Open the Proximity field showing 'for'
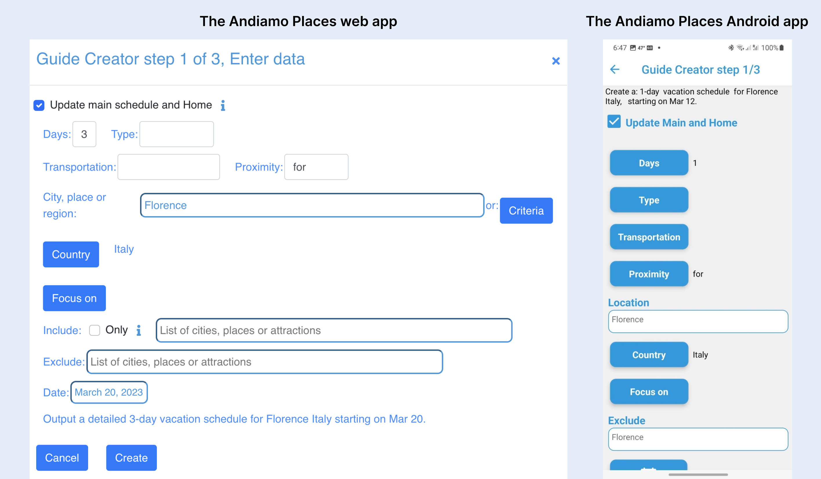 click(x=316, y=167)
